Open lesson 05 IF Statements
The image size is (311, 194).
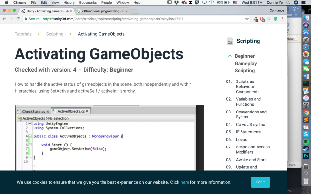248,132
